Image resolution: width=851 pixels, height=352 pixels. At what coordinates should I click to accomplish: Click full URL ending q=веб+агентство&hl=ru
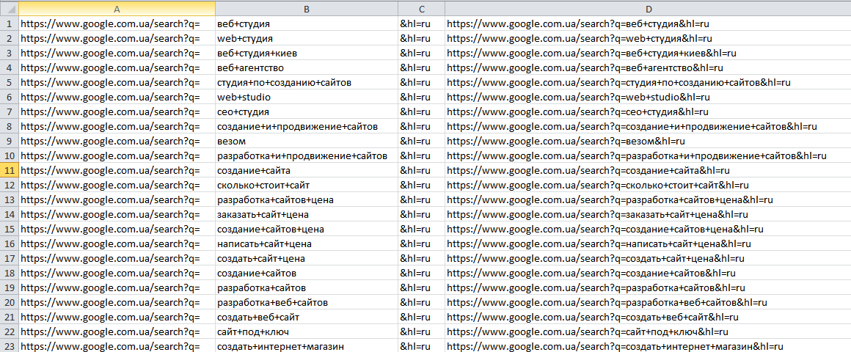click(648, 67)
